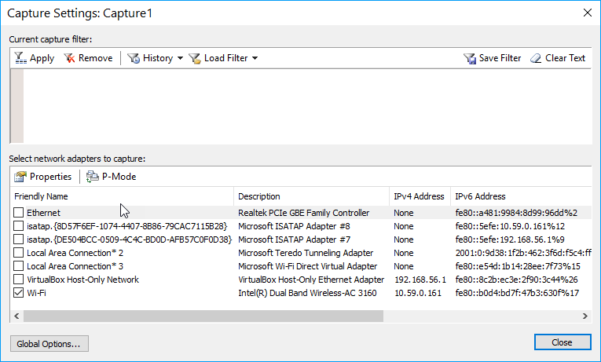
Task: Toggle P-Mode for the adapter
Action: (x=93, y=177)
